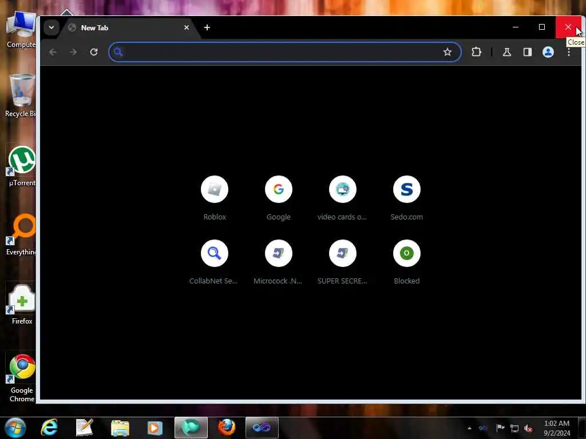Open Chrome Labs flask icon
This screenshot has height=439, width=586.
[507, 52]
